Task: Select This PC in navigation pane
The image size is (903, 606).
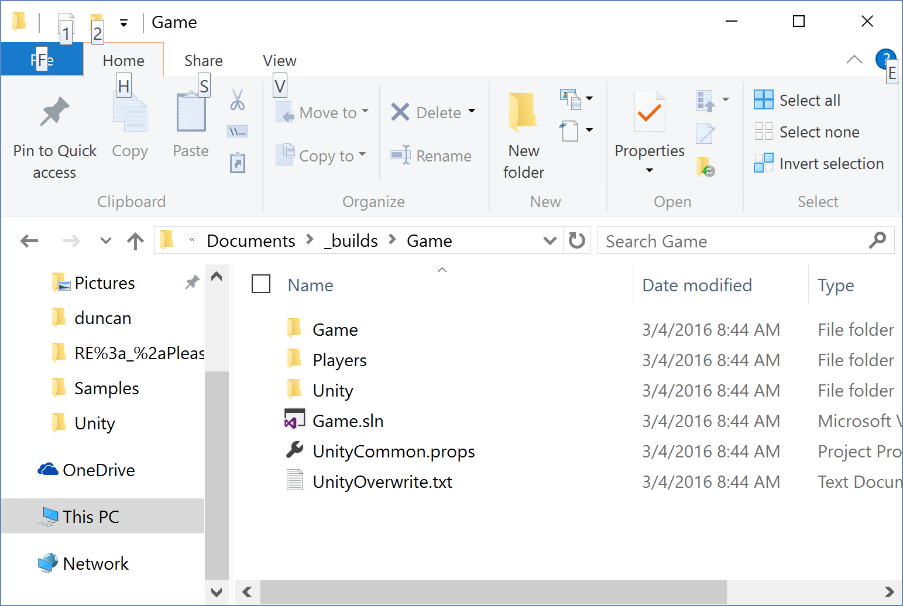Action: coord(103,516)
